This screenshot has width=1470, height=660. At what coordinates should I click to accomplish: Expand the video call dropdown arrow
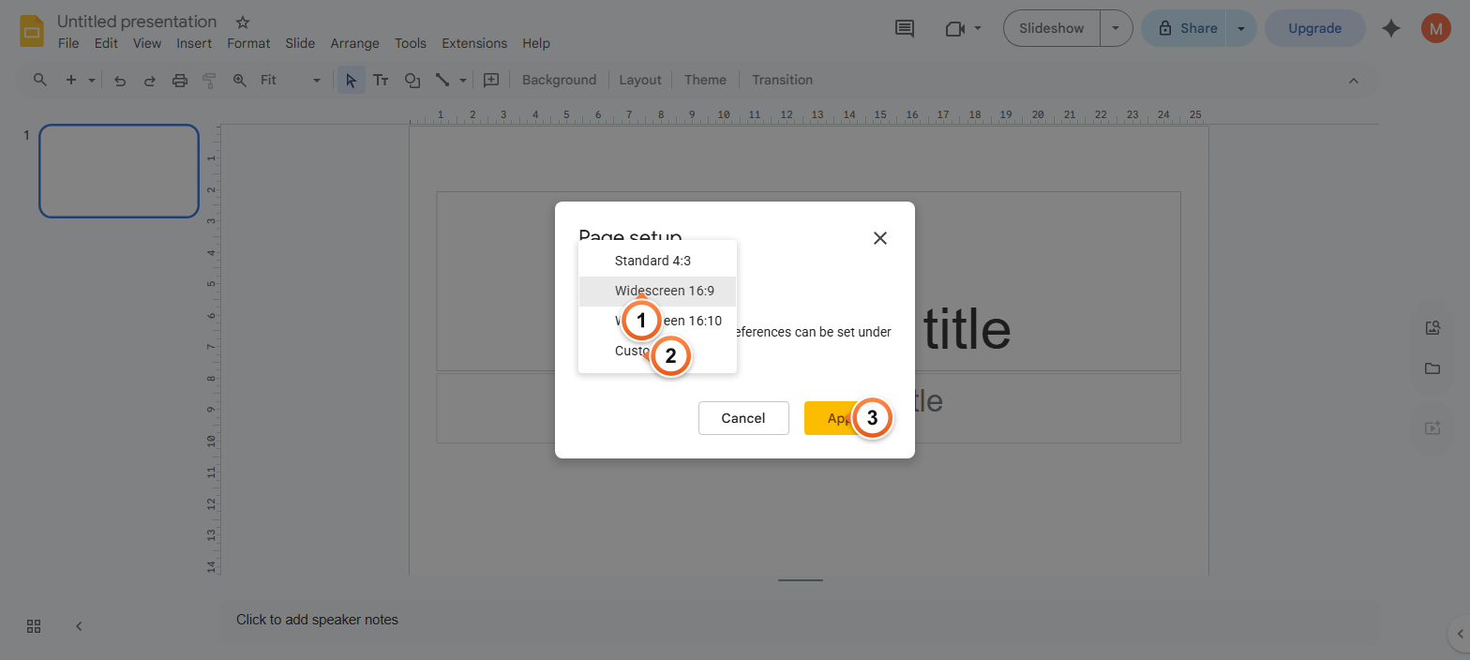click(978, 28)
